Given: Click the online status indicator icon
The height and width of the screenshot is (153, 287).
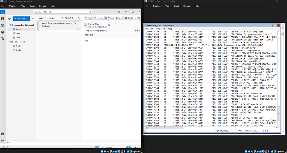Looking at the screenshot, I should point(8,142).
